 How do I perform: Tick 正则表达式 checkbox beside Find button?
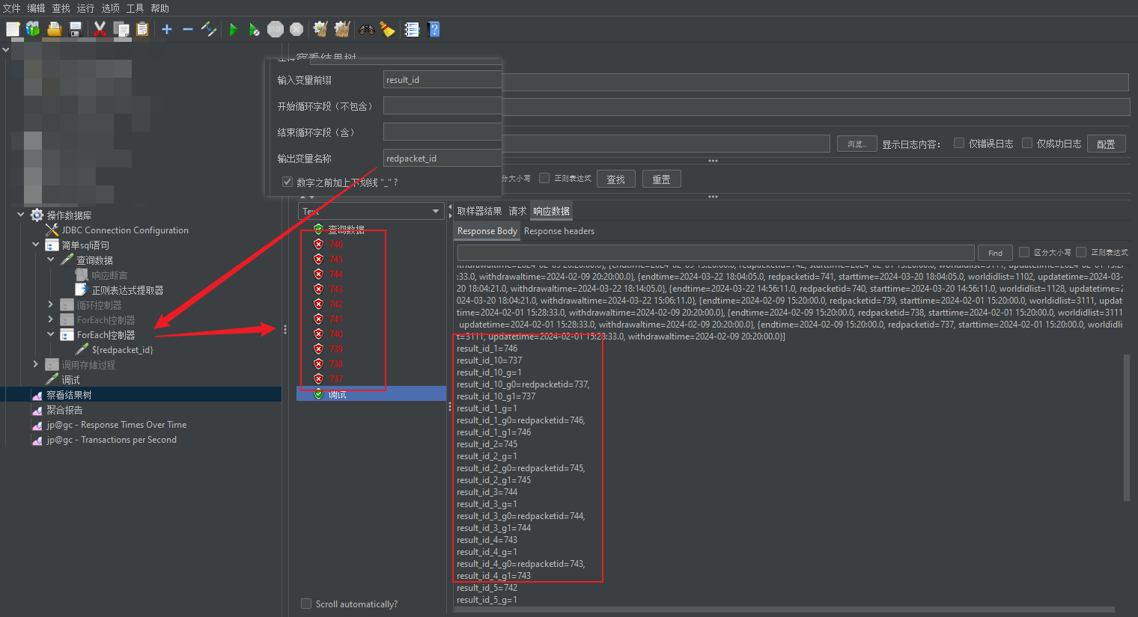[x=1081, y=252]
